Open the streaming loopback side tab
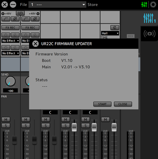This screenshot has width=158, height=159. [149, 34]
